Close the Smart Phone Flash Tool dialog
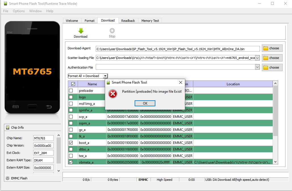 tap(180, 82)
